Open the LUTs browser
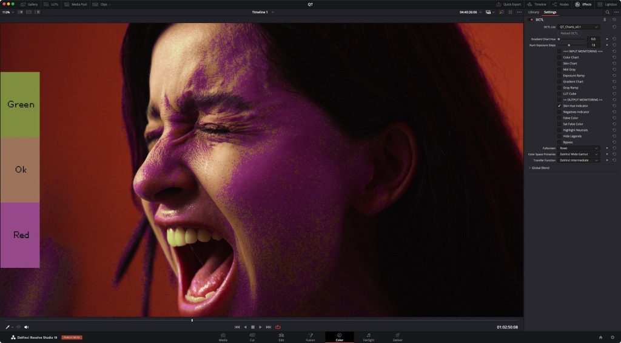Viewport: 621px width, 343px height. coord(51,4)
